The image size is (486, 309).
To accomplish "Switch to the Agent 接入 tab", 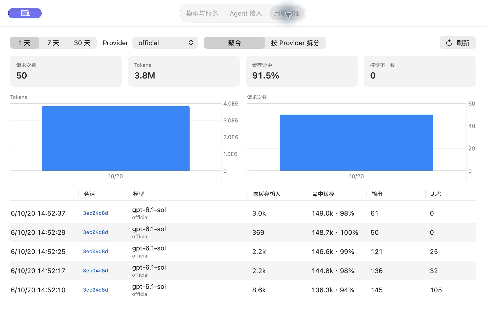I will (x=246, y=13).
